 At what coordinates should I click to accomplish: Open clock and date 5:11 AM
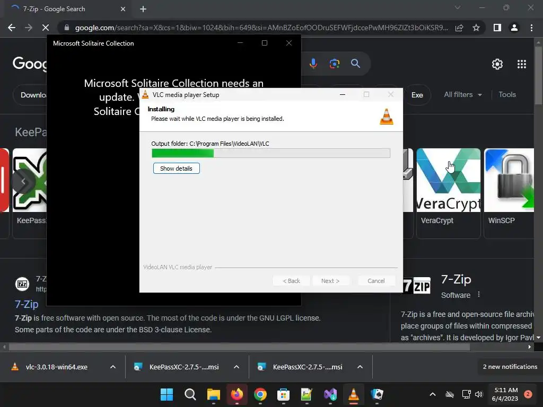[x=505, y=394]
